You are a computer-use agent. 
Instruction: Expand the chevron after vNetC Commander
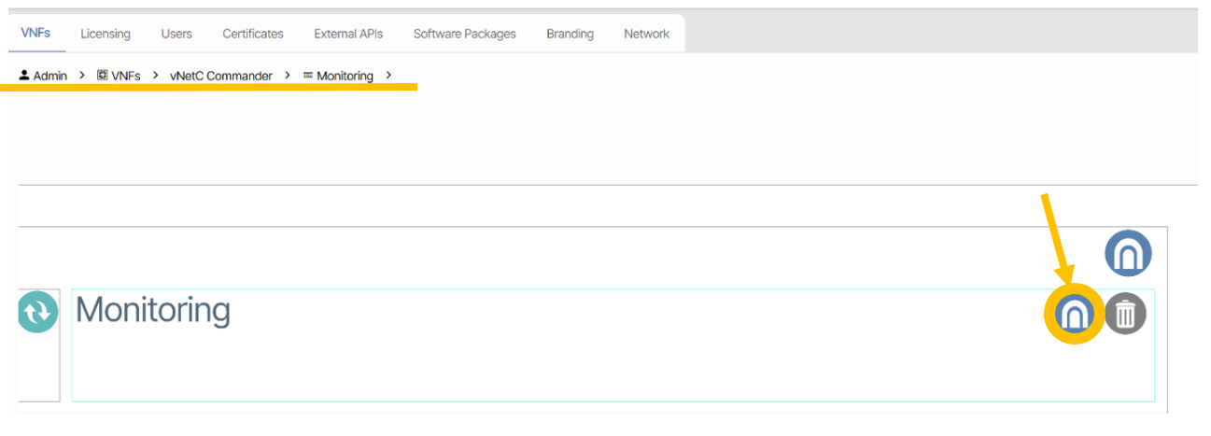click(288, 76)
